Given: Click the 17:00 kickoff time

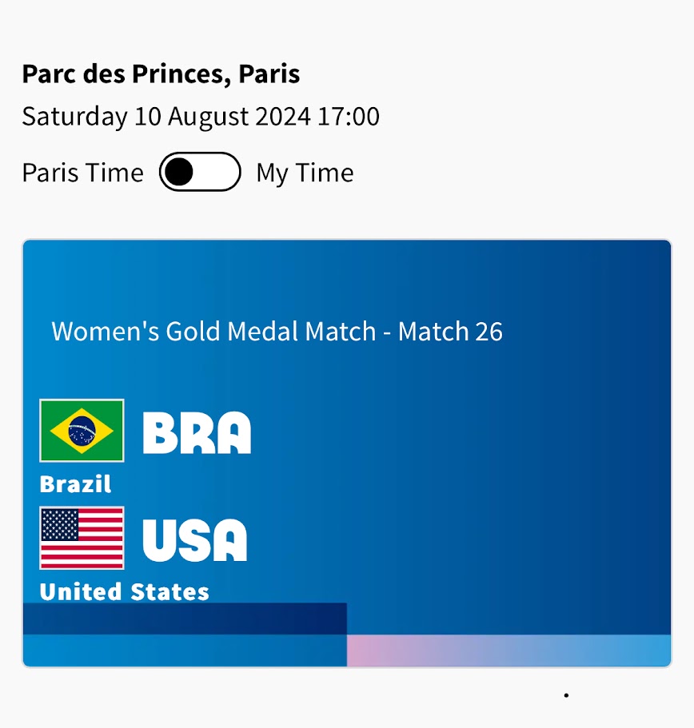Looking at the screenshot, I should [x=349, y=117].
